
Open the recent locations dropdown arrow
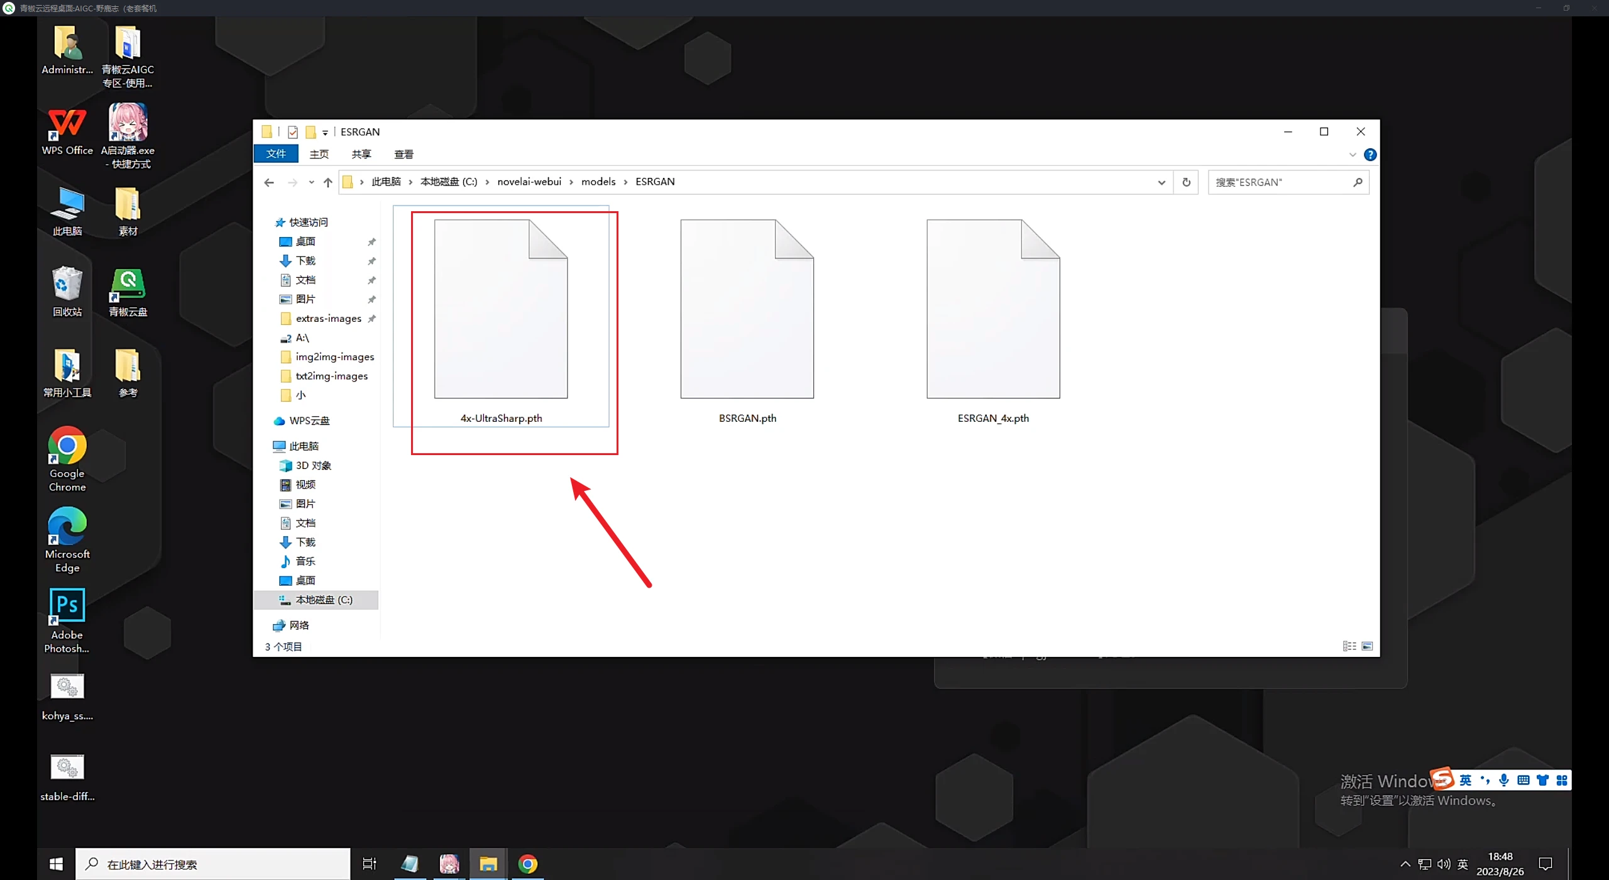coord(311,182)
